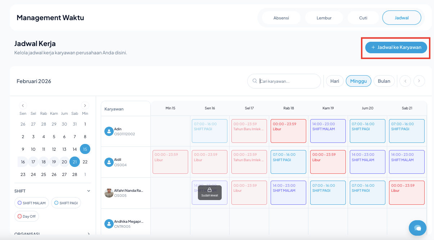Expand the ORGANISASI filter section
The height and width of the screenshot is (240, 434).
[89, 234]
